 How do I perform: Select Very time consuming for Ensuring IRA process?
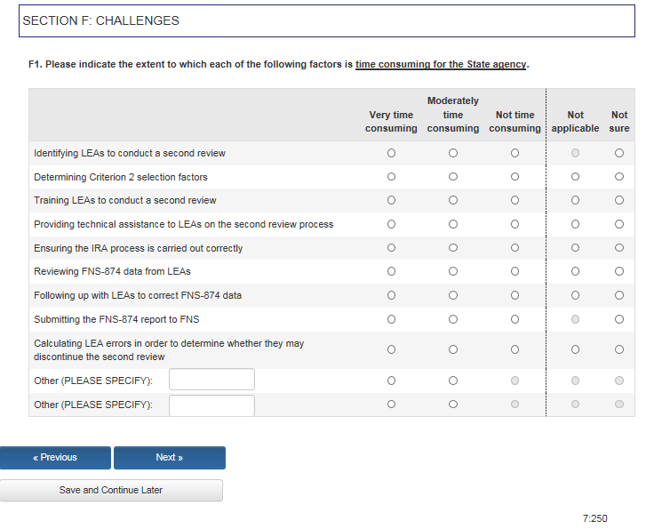point(391,248)
